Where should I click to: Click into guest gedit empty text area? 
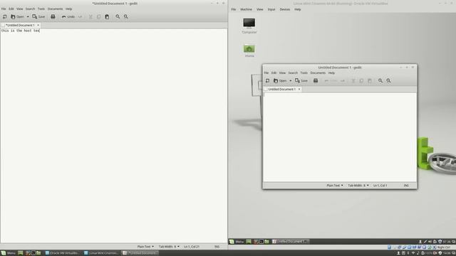340,137
